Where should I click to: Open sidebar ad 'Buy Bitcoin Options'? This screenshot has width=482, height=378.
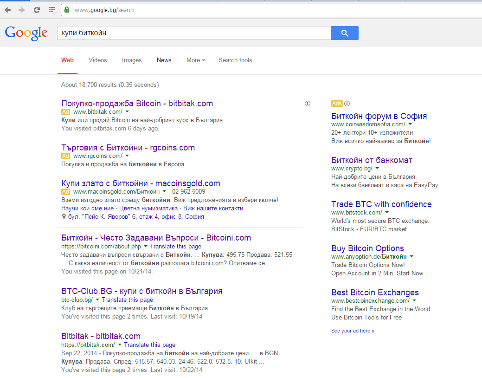coord(368,248)
